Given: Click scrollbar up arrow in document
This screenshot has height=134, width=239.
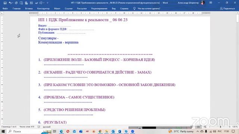Looking at the screenshot, I should [238, 13].
